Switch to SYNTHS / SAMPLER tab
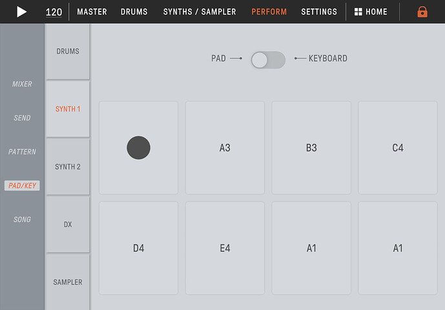This screenshot has height=310, width=445. pos(200,12)
